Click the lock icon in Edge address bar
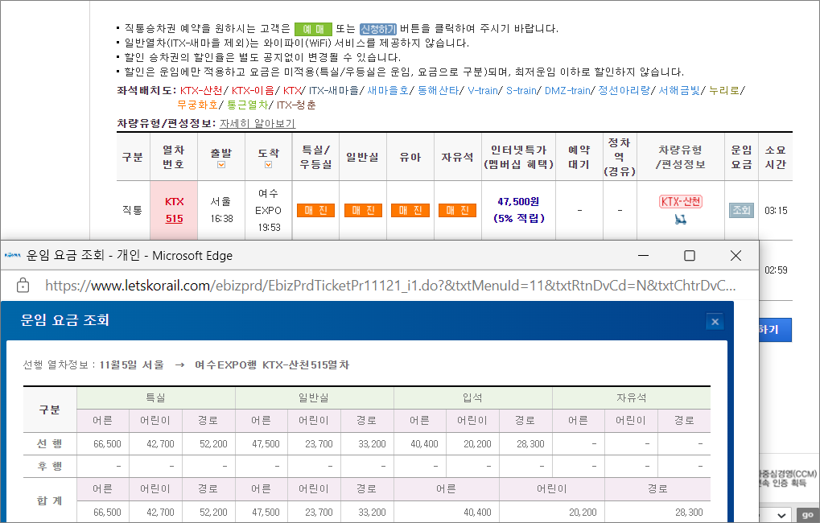The image size is (820, 523). pyautogui.click(x=23, y=286)
